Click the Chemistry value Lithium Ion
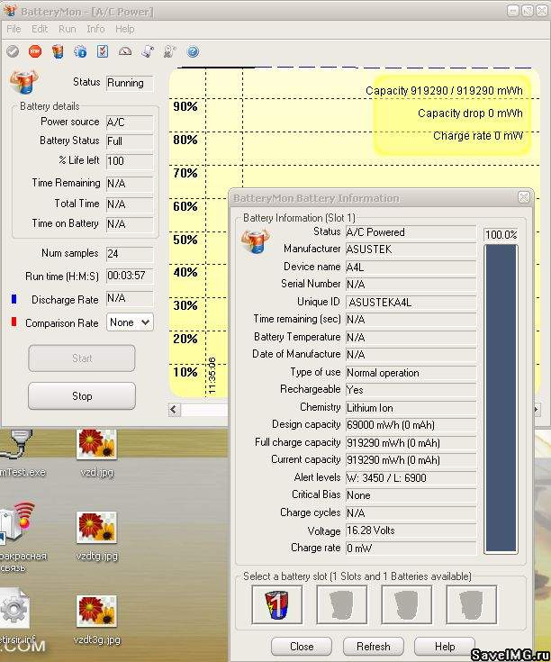The width and height of the screenshot is (551, 662). click(411, 408)
